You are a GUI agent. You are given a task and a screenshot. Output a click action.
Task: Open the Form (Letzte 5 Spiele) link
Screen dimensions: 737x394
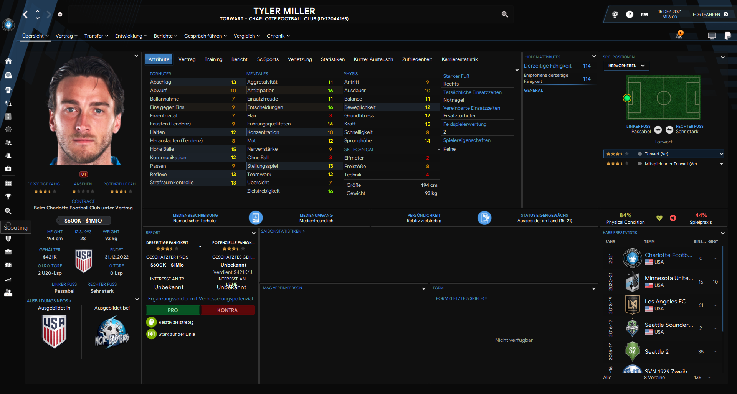tap(461, 298)
